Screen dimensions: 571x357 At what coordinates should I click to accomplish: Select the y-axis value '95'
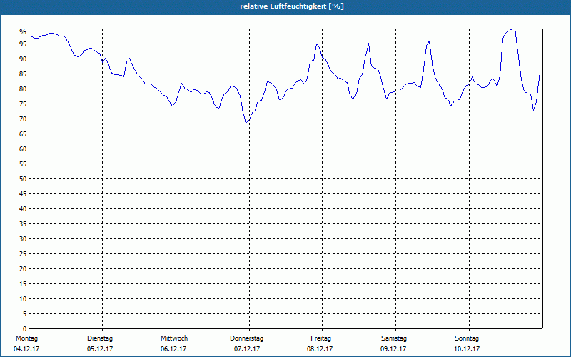click(23, 44)
